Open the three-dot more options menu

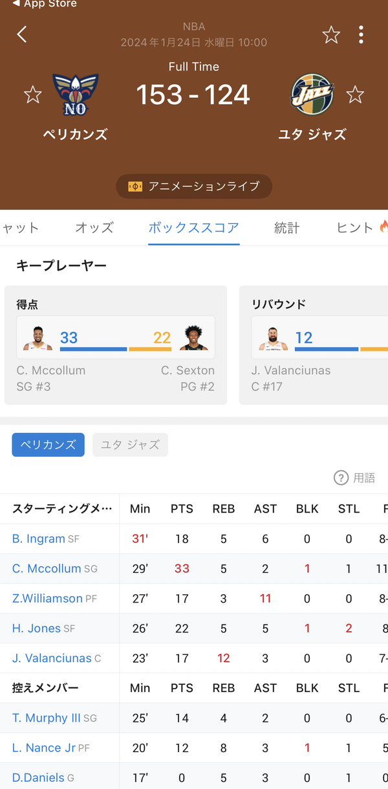point(361,34)
